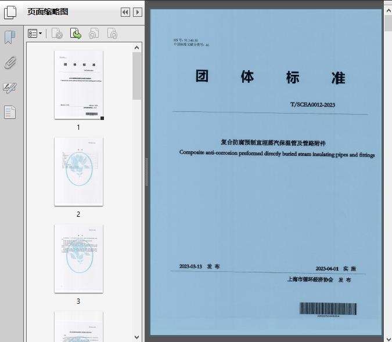Click the ICS number text at top
Viewport: 392px width, 342px height.
(x=186, y=40)
